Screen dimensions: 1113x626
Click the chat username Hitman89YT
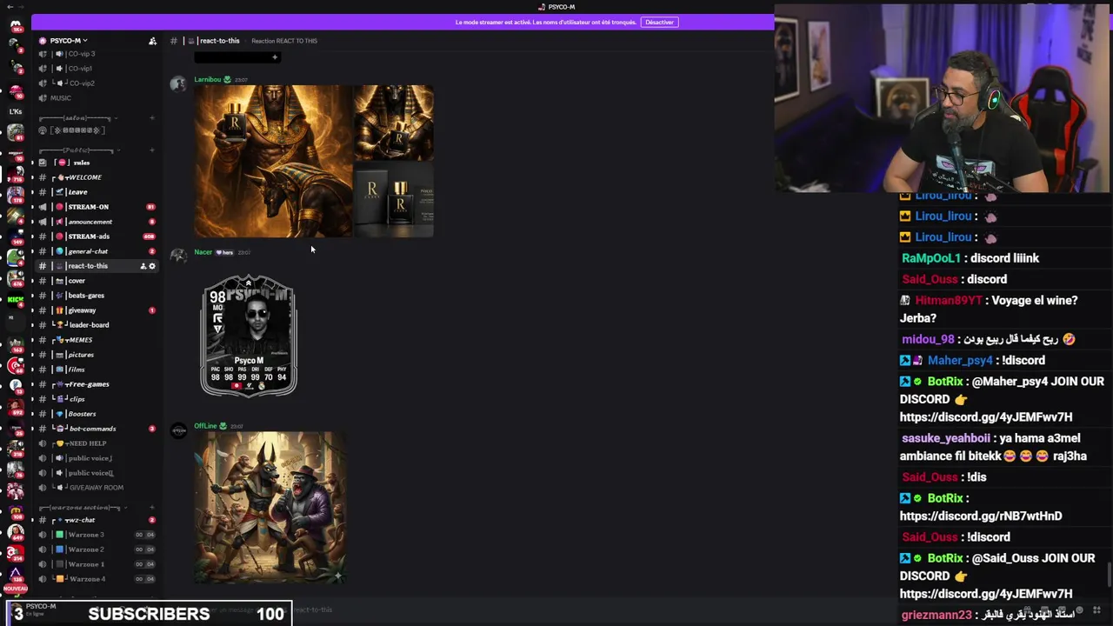click(x=949, y=301)
